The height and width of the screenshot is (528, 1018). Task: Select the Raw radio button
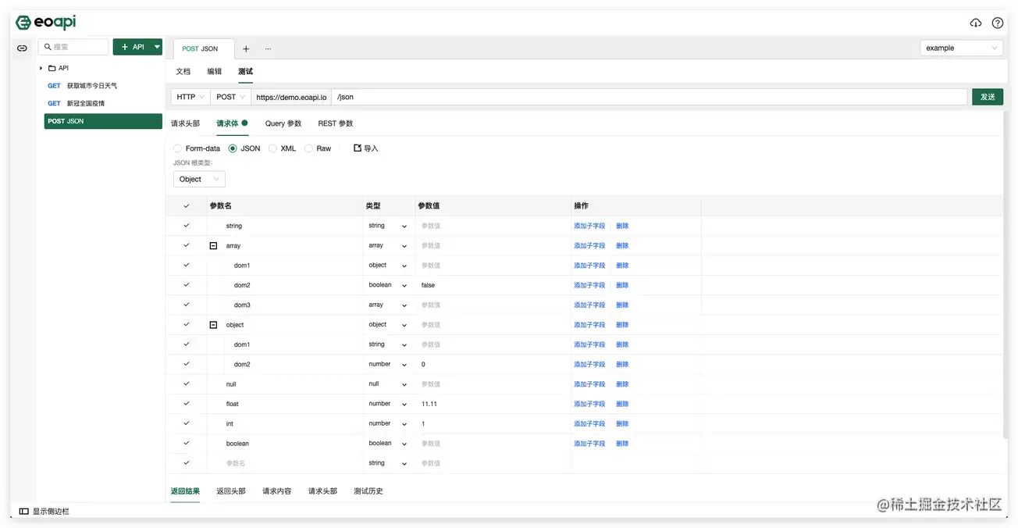click(308, 148)
